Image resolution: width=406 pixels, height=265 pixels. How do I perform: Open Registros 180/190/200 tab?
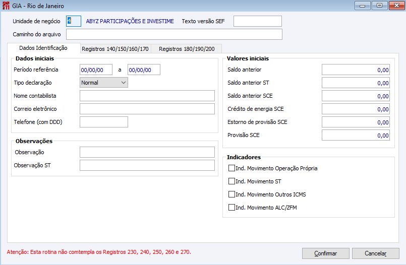(x=187, y=49)
